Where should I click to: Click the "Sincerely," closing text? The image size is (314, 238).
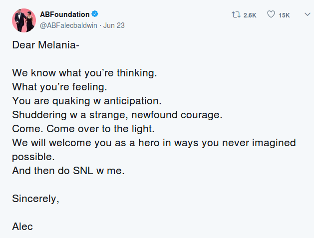pyautogui.click(x=35, y=199)
